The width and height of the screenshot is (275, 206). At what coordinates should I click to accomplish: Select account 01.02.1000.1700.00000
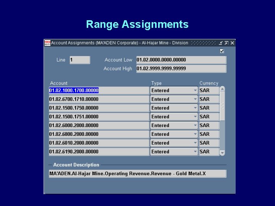tap(99, 90)
